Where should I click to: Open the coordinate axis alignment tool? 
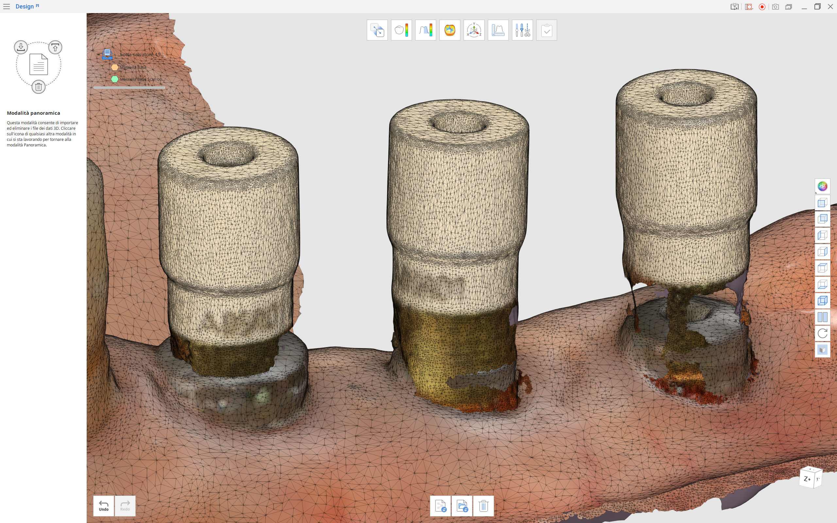[474, 30]
